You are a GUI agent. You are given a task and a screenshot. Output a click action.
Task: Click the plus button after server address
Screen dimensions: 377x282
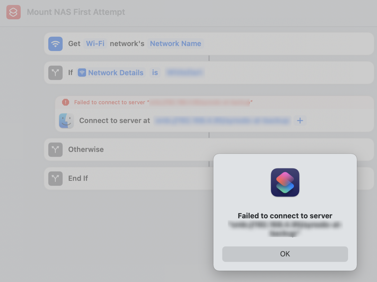pos(300,121)
